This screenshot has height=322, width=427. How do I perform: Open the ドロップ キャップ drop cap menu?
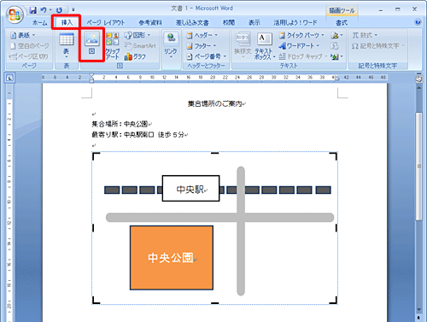[303, 56]
